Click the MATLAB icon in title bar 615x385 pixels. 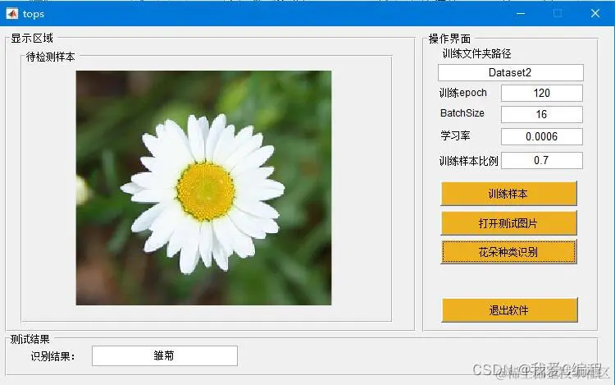[x=11, y=14]
